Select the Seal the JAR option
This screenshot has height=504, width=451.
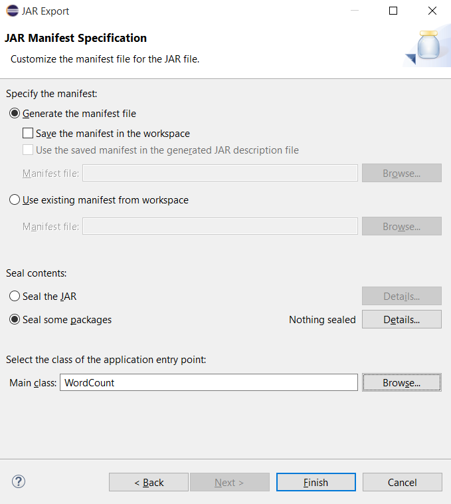coord(15,297)
